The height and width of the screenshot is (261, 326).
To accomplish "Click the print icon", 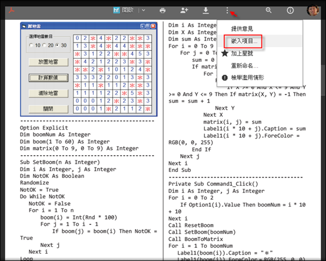I will pyautogui.click(x=162, y=10).
